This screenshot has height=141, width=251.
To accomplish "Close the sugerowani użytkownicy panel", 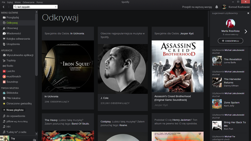I will point(248,13).
